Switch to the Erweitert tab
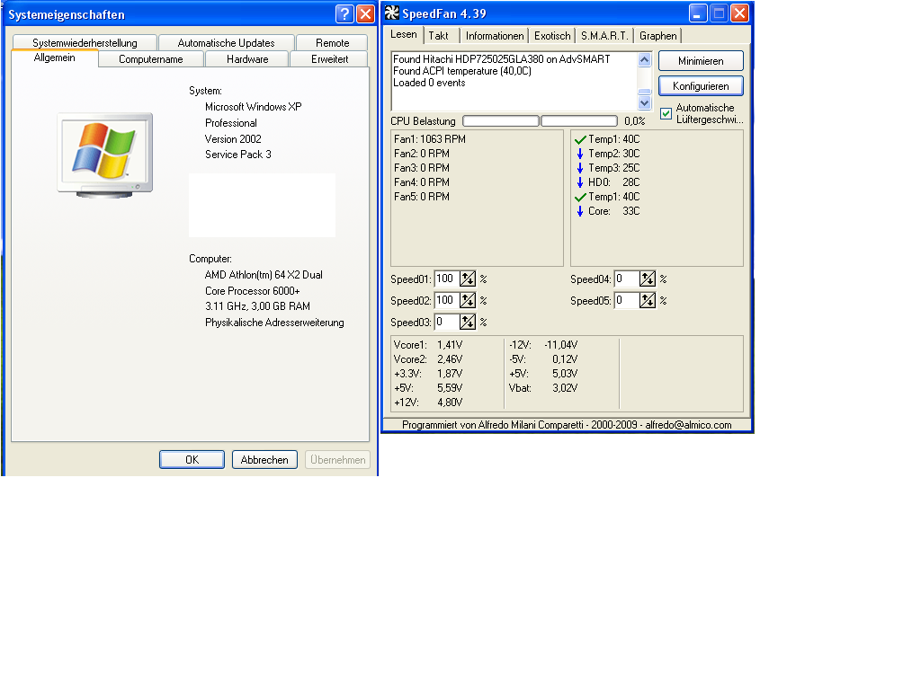 pyautogui.click(x=329, y=59)
